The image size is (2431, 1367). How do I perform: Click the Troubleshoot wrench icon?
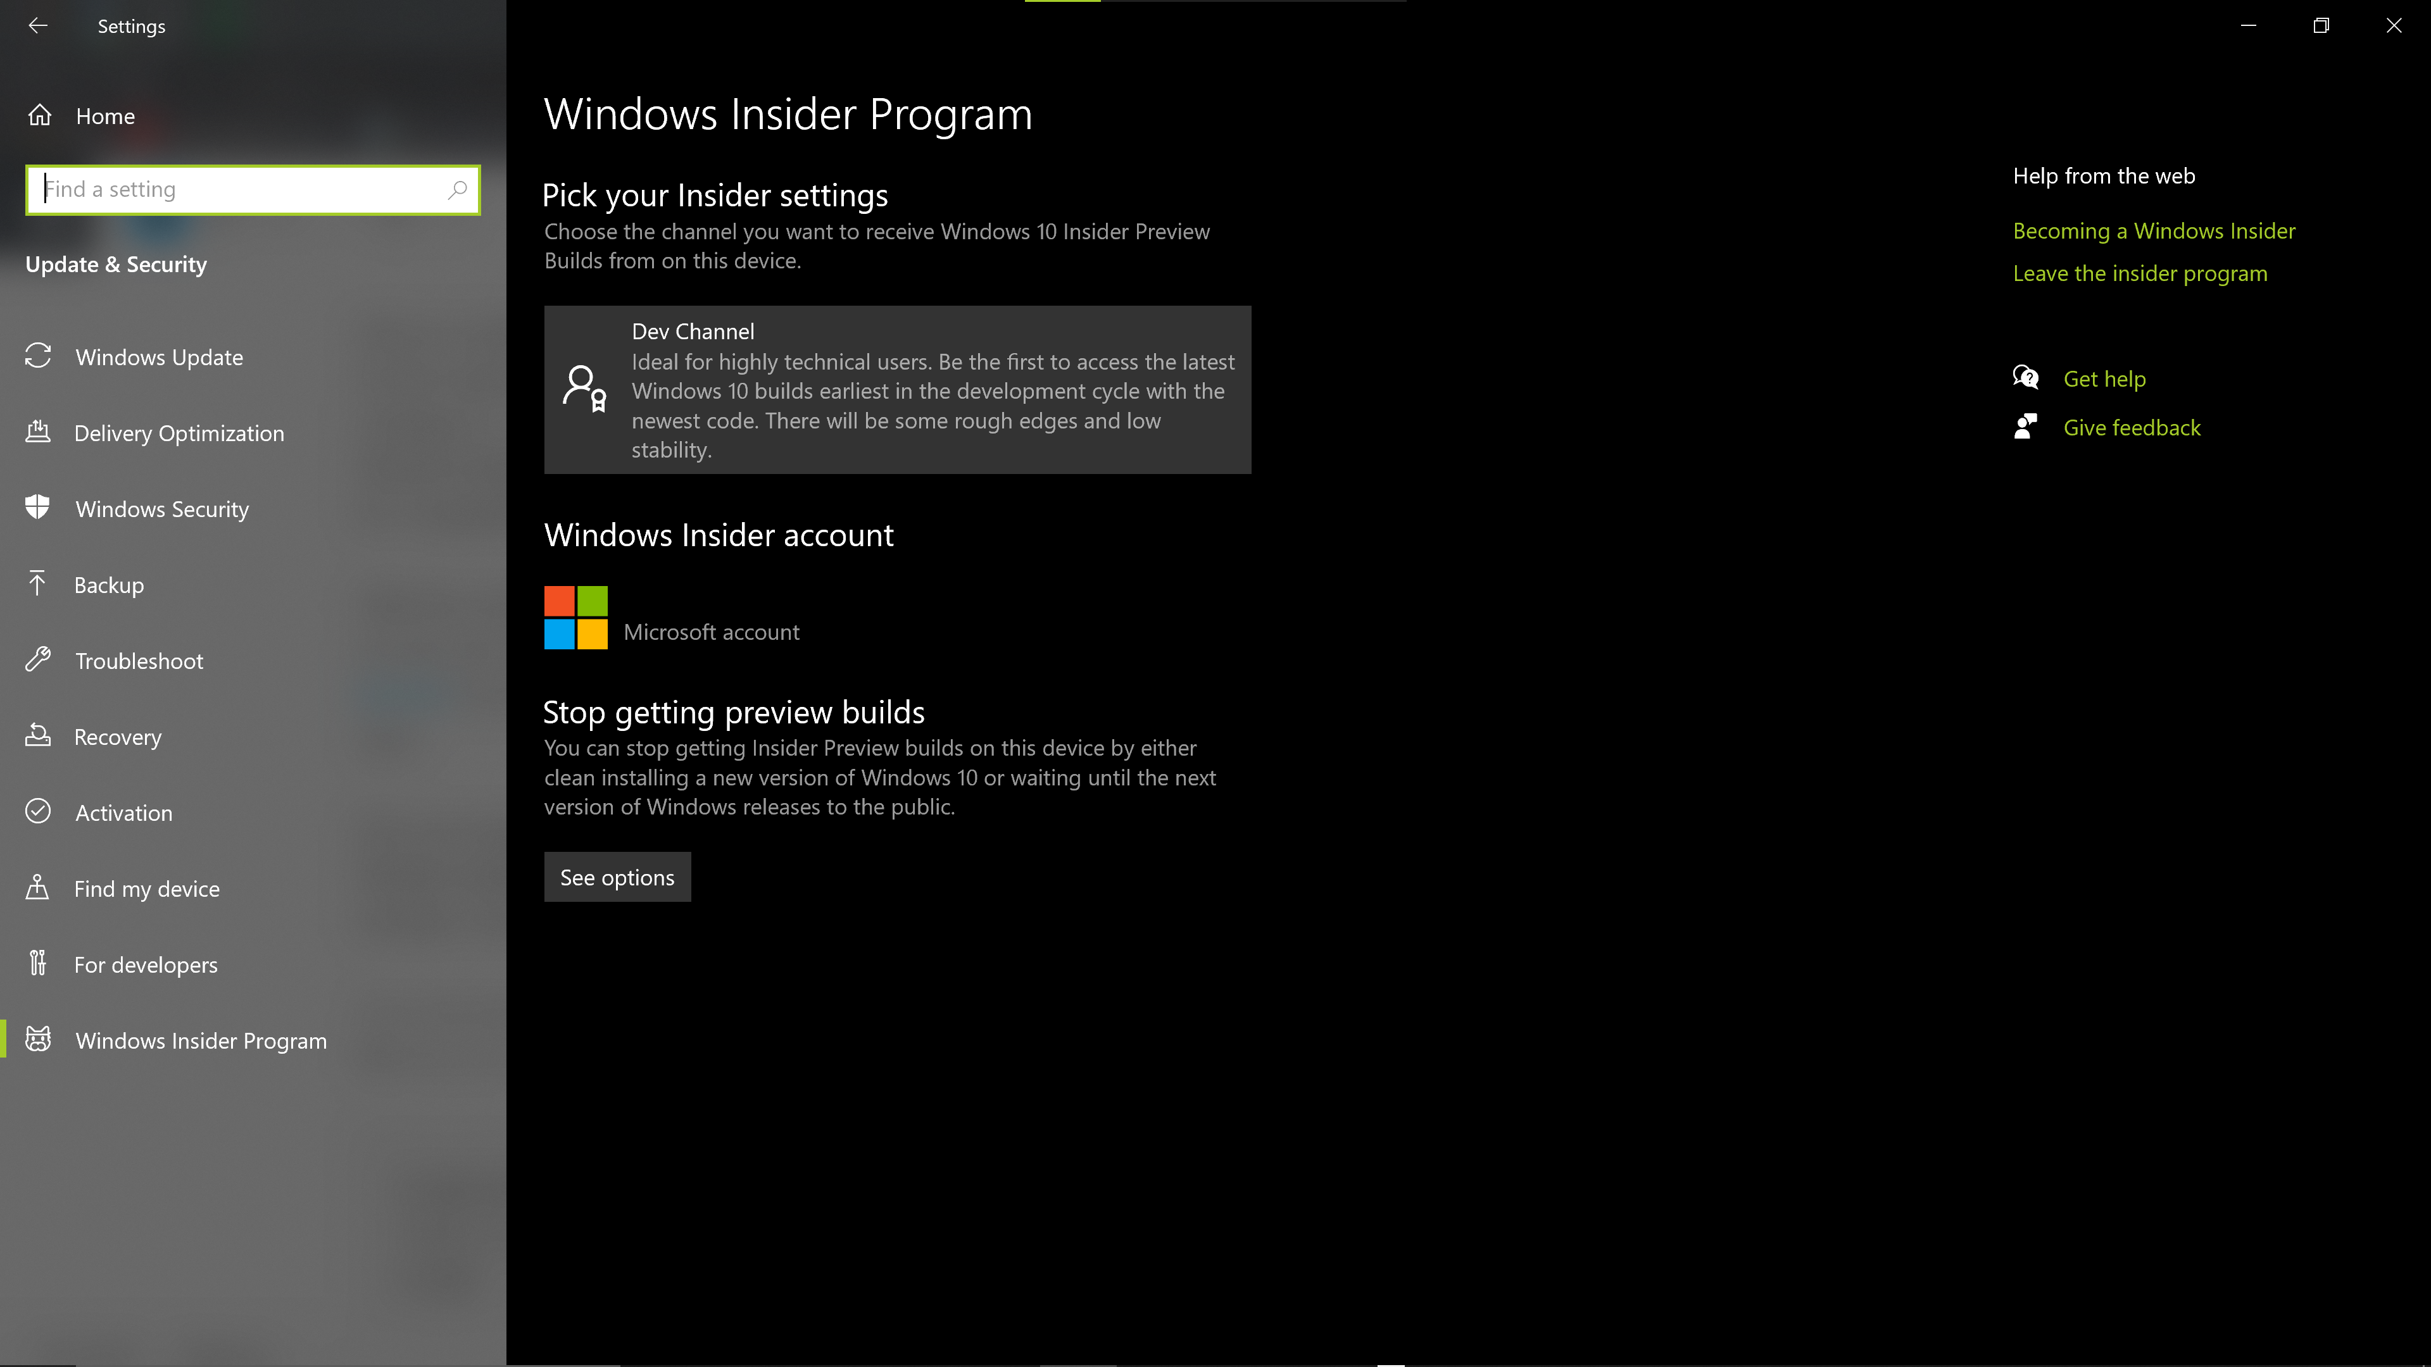pyautogui.click(x=38, y=659)
